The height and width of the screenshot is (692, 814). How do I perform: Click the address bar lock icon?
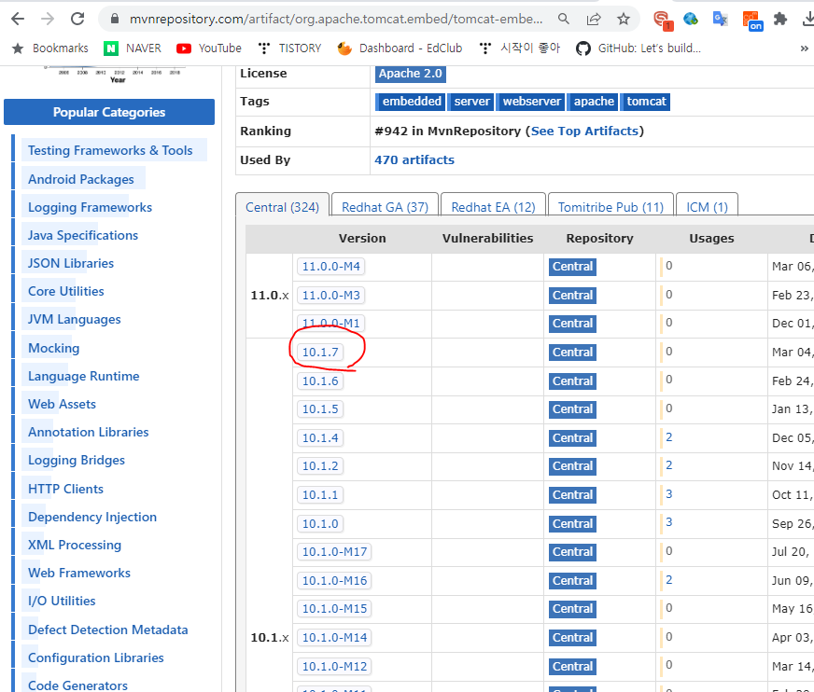coord(115,20)
